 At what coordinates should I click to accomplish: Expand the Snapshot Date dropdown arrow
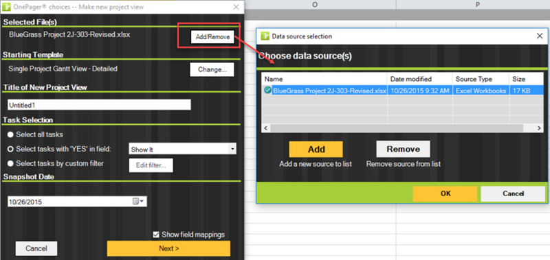142,202
